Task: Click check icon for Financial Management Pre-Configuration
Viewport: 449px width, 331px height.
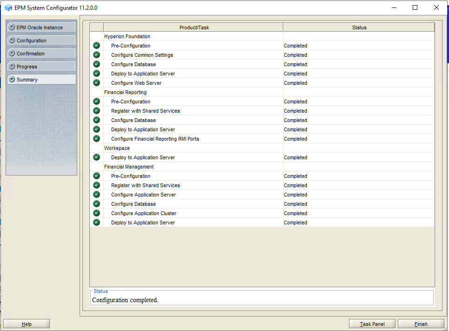Action: (x=97, y=176)
